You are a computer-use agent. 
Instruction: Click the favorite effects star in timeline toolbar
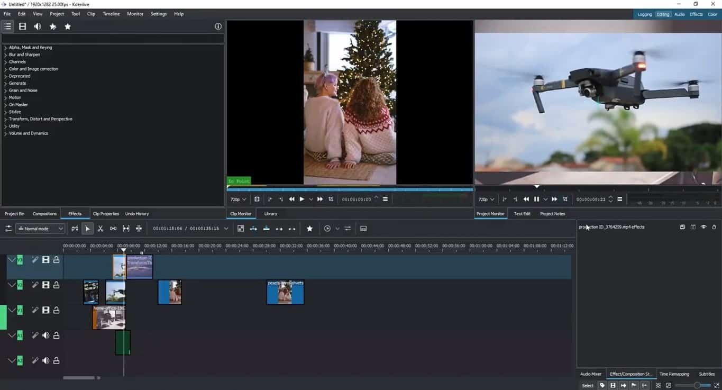click(x=309, y=229)
